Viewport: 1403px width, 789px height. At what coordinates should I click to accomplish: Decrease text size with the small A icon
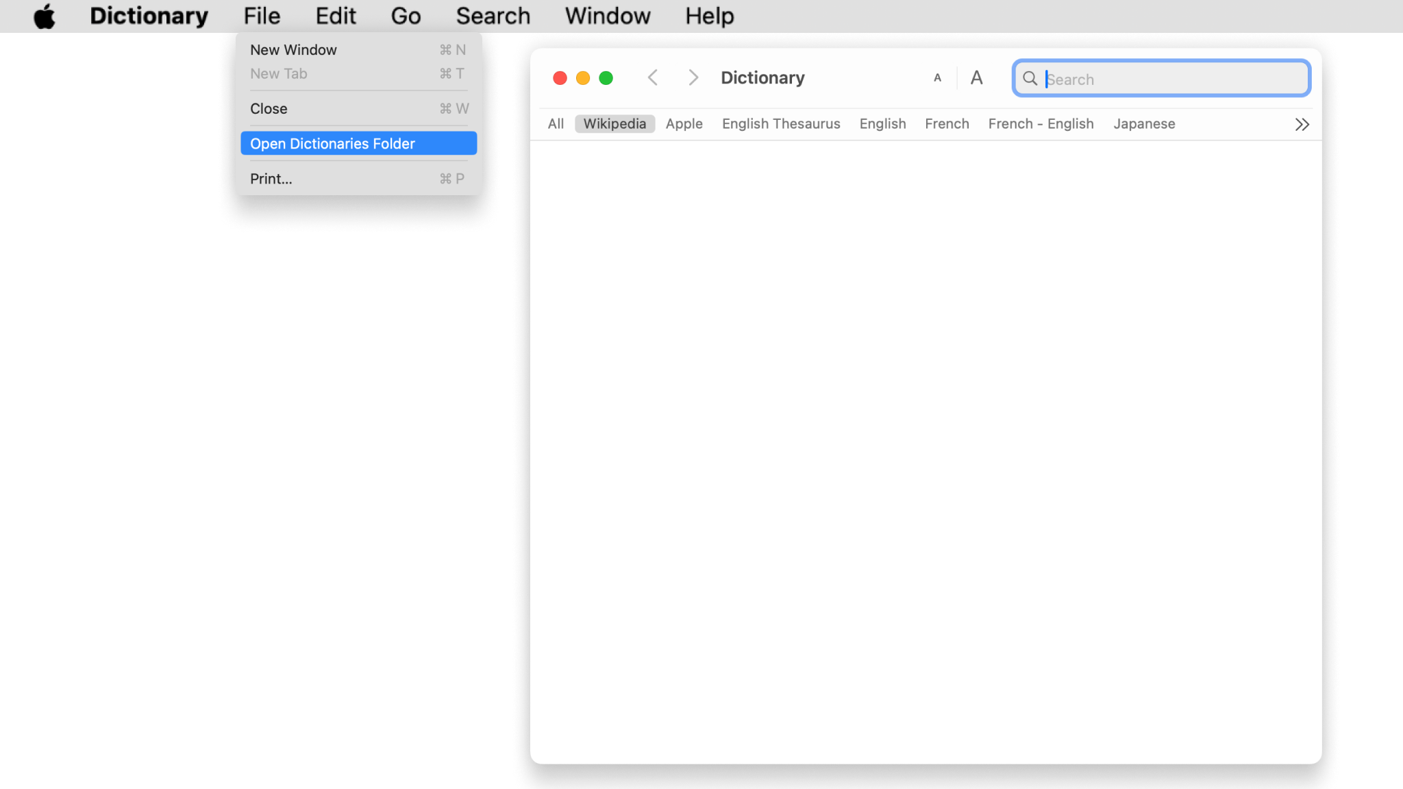(937, 78)
